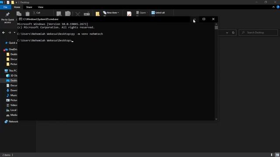Click the Copy icon in ribbon
The width and height of the screenshot is (280, 157).
coord(19,14)
